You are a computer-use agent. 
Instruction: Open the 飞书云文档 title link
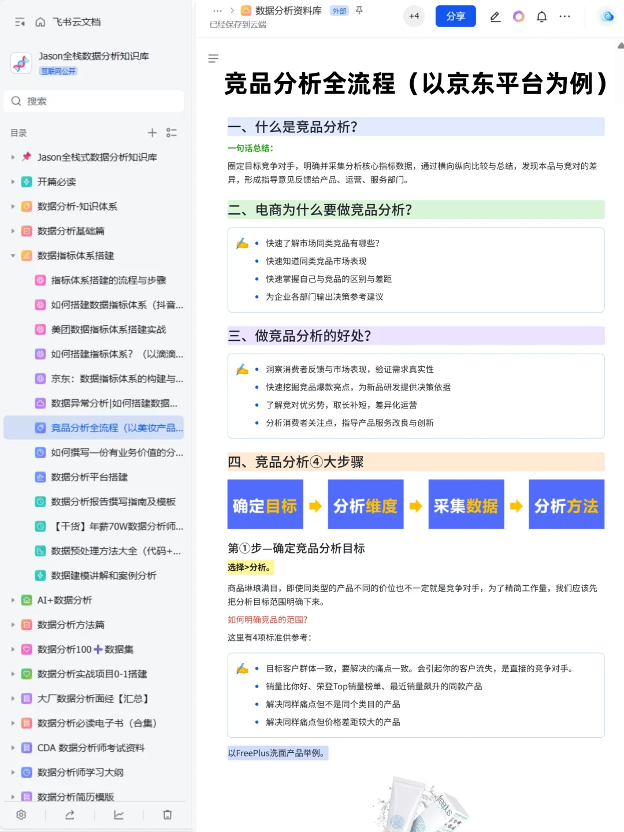coord(76,22)
